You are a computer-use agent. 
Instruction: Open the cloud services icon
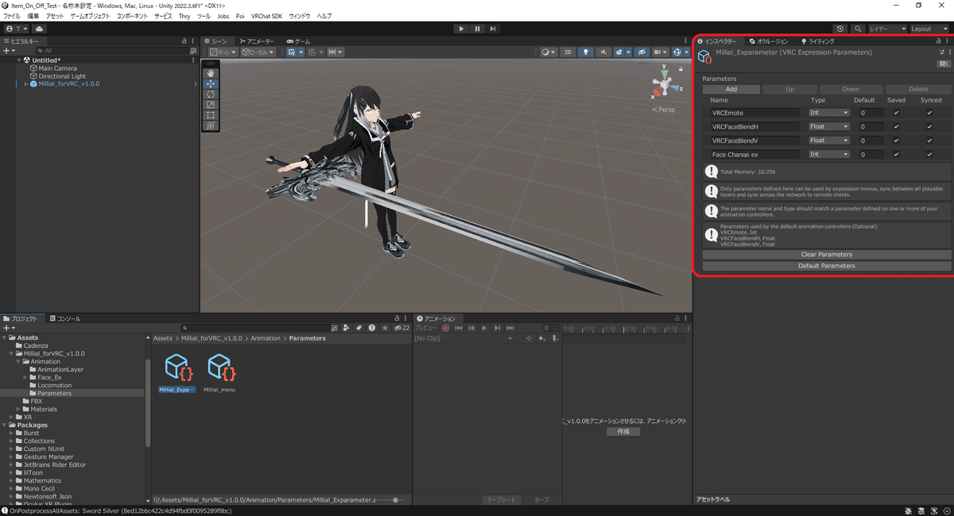click(40, 29)
